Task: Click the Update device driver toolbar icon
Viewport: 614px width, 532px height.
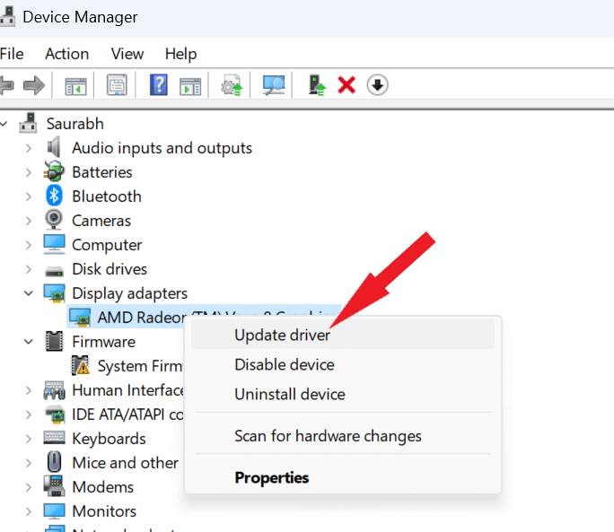Action: [x=232, y=85]
